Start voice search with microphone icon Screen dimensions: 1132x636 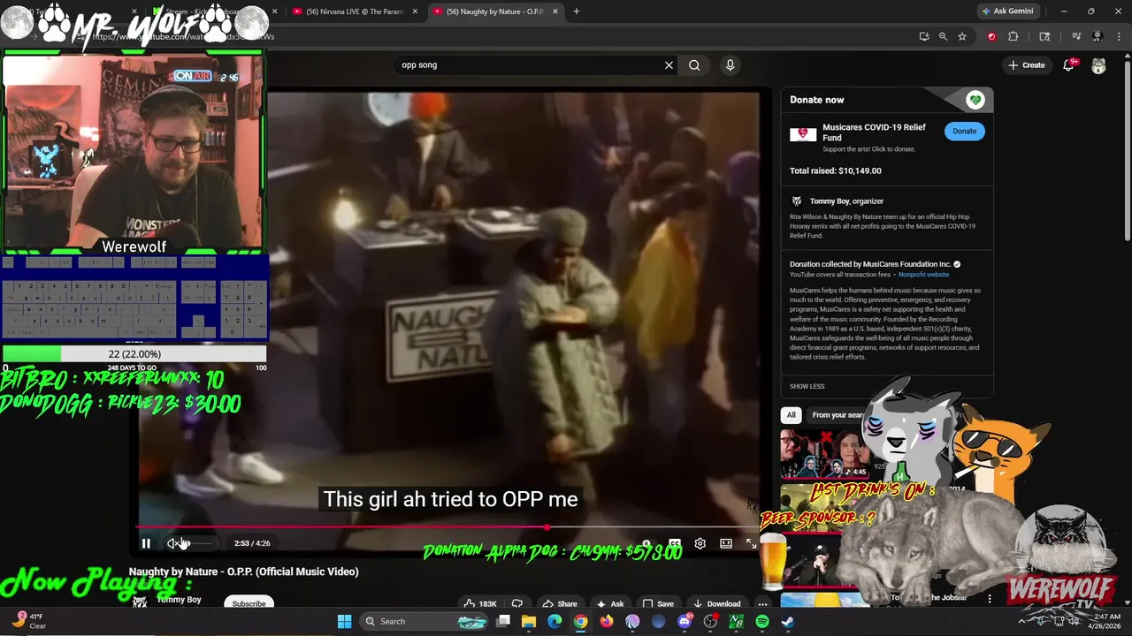[730, 64]
